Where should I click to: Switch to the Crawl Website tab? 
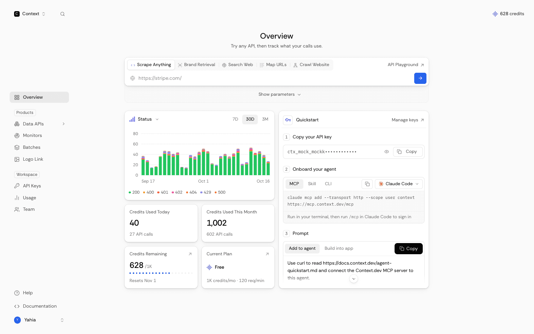click(311, 65)
